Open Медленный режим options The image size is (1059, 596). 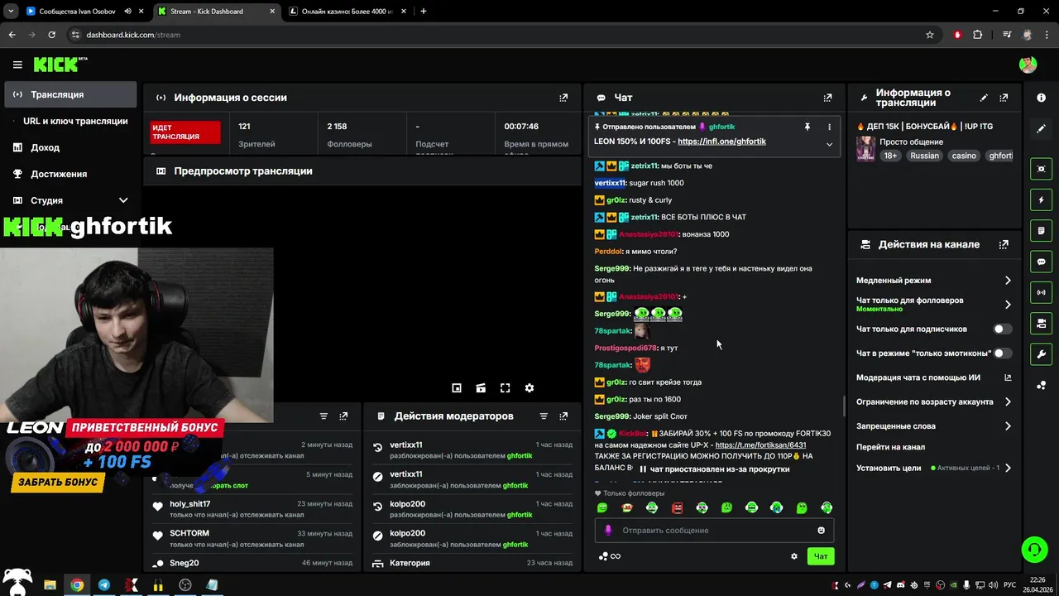pos(933,281)
